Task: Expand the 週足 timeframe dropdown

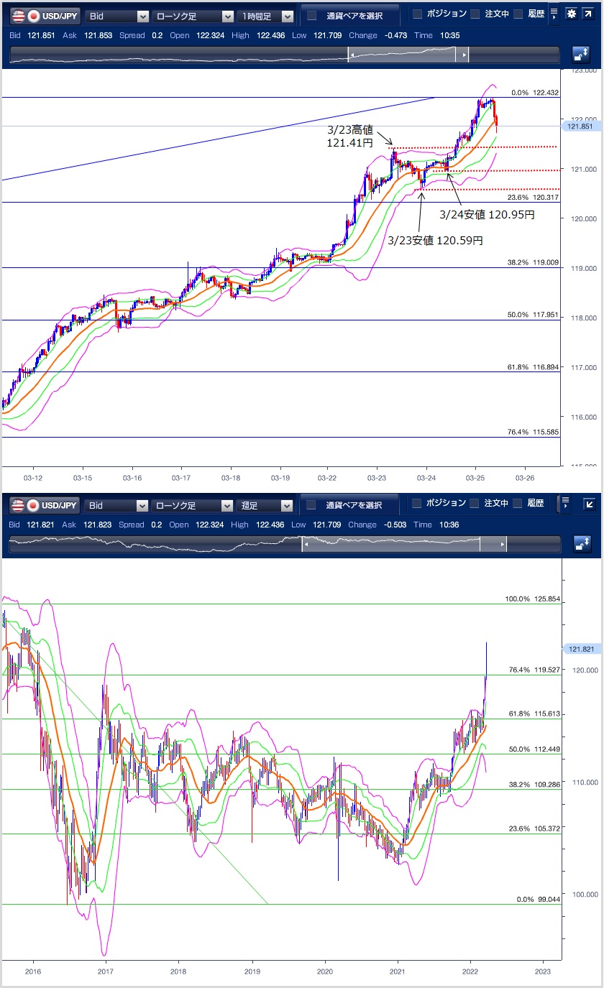Action: point(267,506)
